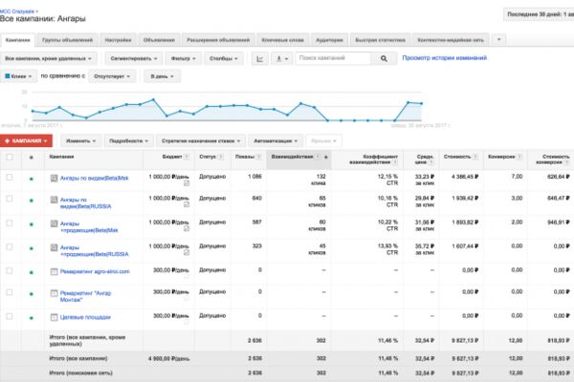Switch to Расширения объявлений tab
Image resolution: width=574 pixels, height=382 pixels.
218,40
